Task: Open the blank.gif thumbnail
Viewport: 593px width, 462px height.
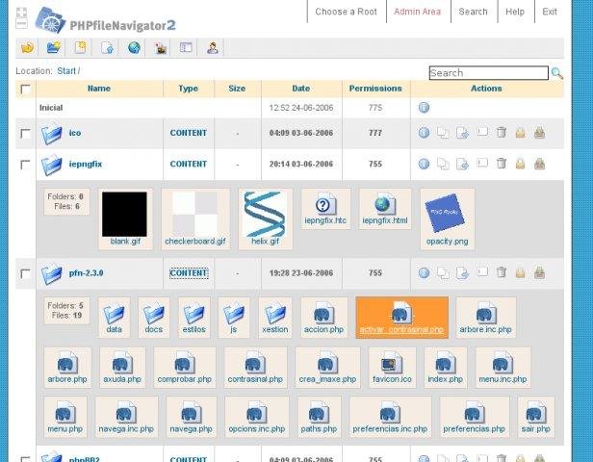Action: 125,218
